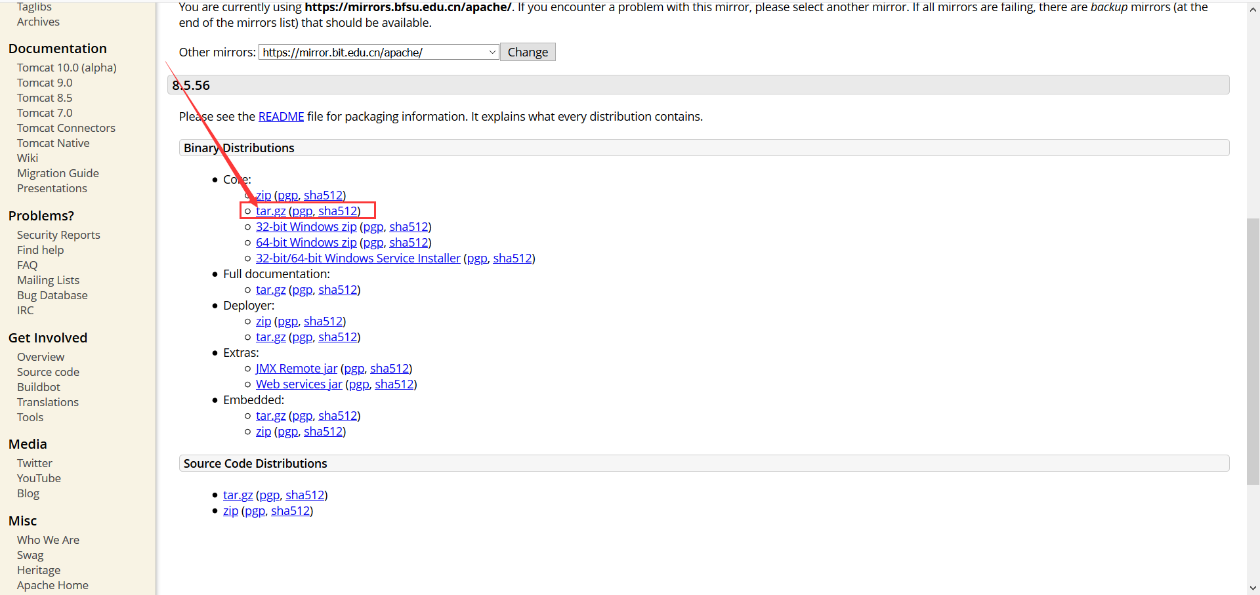
Task: Open the Buildbot link
Action: coord(38,387)
